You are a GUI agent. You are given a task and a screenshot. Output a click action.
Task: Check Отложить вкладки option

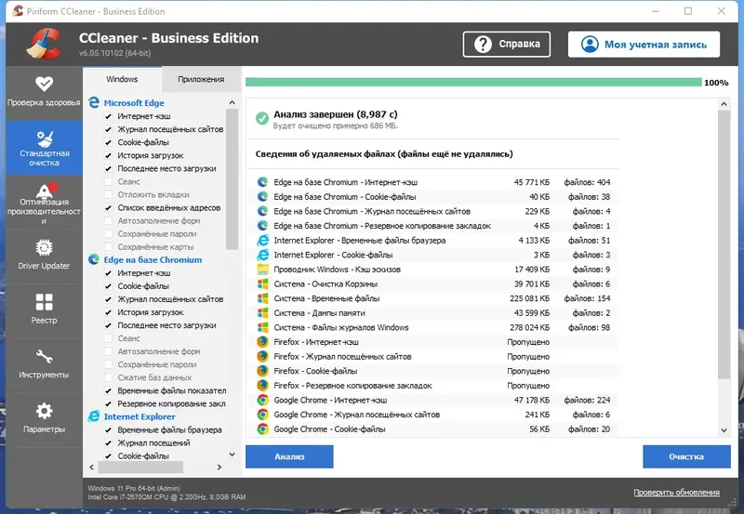click(x=108, y=194)
